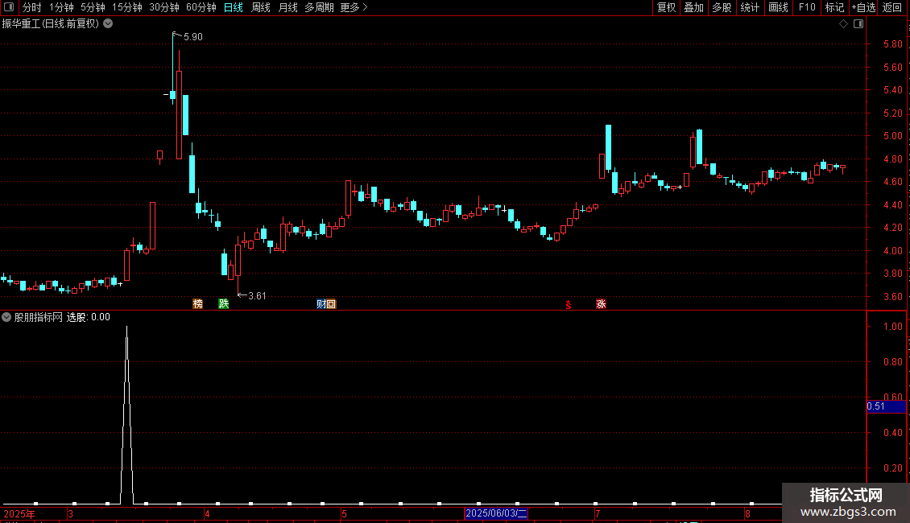Switch to 月线 monthly chart

click(287, 7)
